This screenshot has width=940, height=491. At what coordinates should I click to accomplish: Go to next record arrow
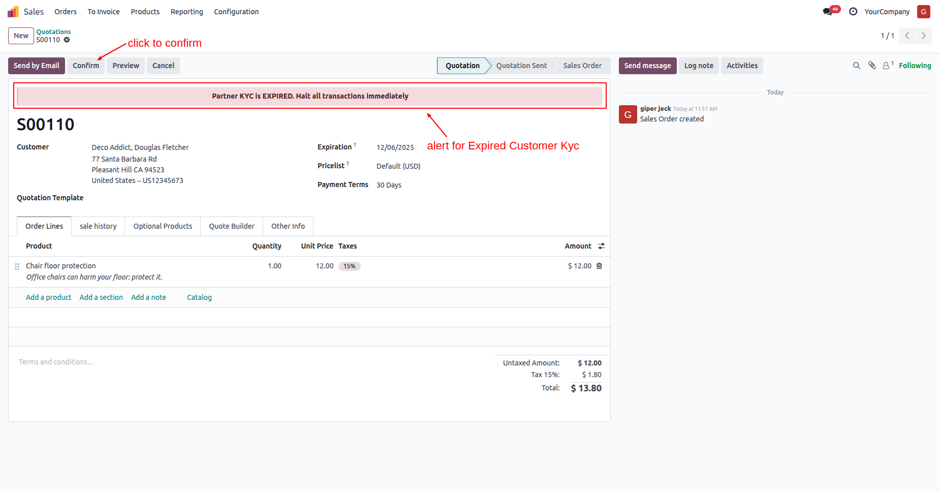pos(924,36)
